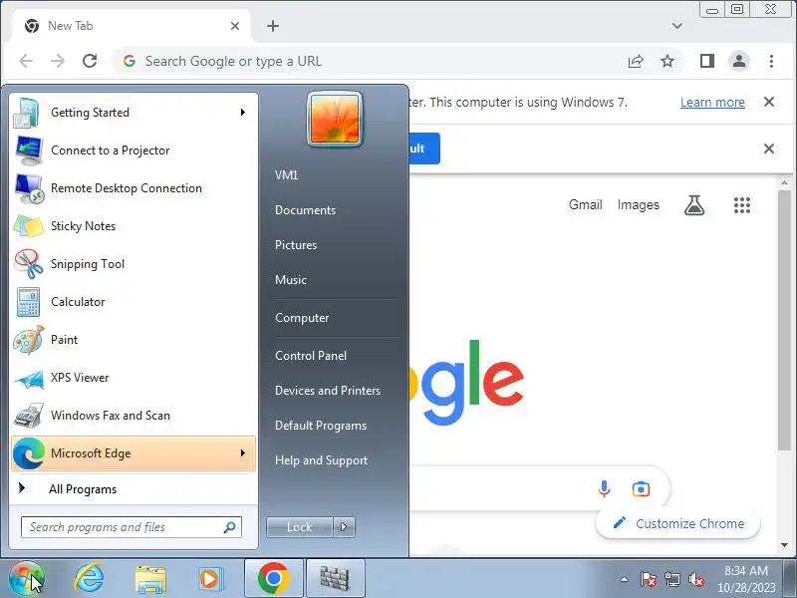This screenshot has width=797, height=598.
Task: Open Computer from Start menu
Action: click(302, 318)
